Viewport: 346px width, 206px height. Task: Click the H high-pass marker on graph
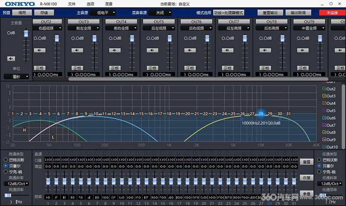click(25, 130)
